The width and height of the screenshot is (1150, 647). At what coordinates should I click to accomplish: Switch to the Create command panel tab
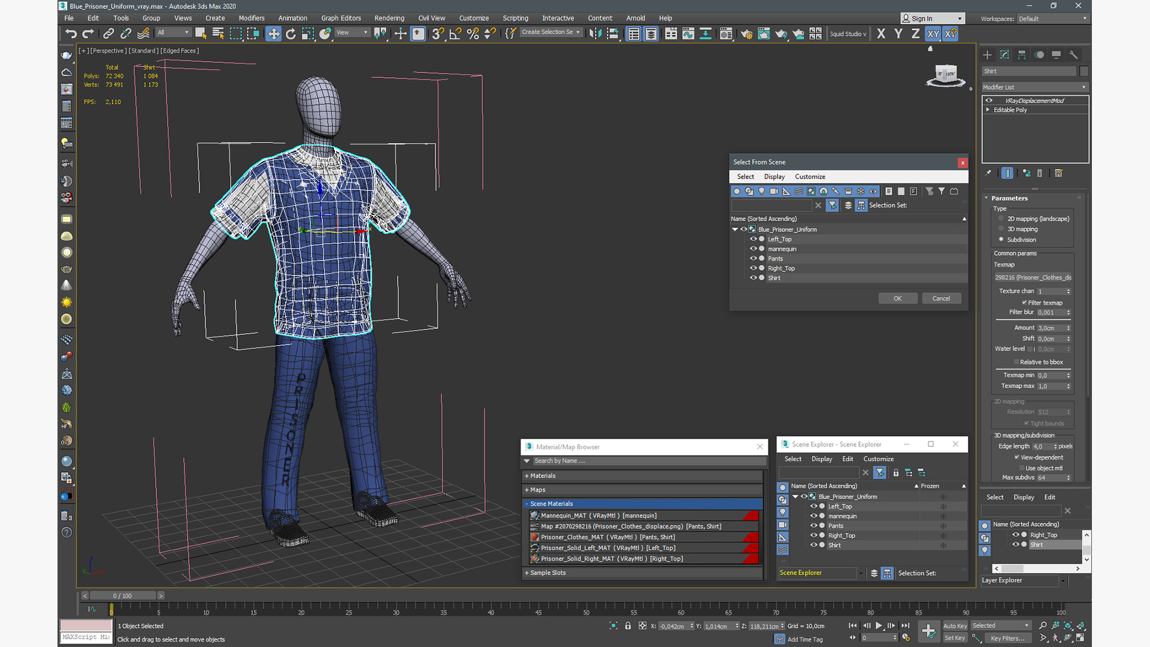[x=987, y=55]
